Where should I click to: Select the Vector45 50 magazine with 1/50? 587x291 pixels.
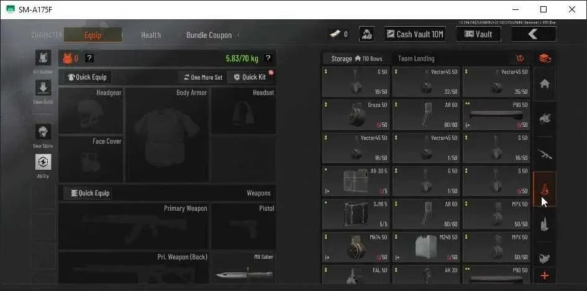click(426, 148)
